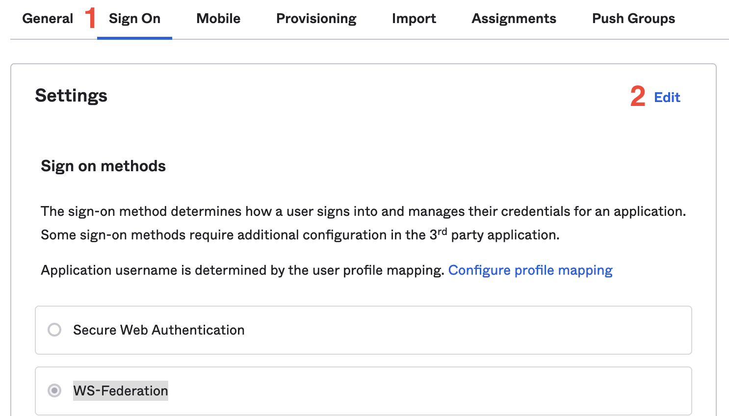Click the highlighted WS-Federation label text
The width and height of the screenshot is (729, 416).
(121, 390)
